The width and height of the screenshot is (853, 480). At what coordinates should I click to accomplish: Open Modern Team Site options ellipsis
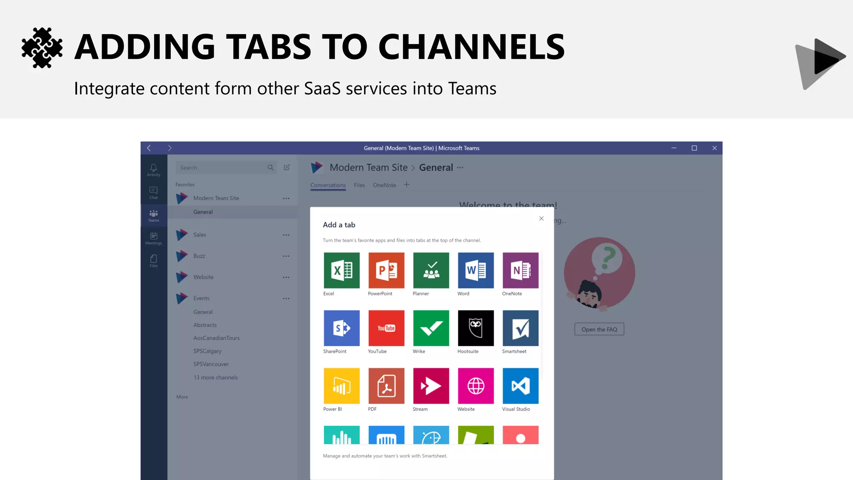coord(286,198)
